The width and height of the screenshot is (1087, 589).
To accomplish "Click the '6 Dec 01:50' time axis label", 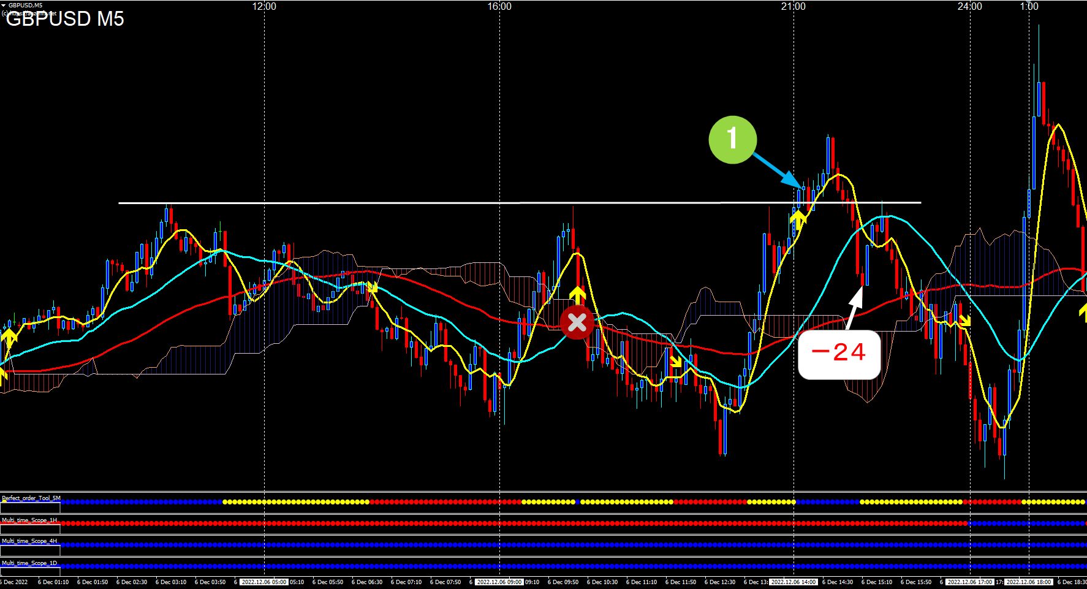I will (x=93, y=582).
